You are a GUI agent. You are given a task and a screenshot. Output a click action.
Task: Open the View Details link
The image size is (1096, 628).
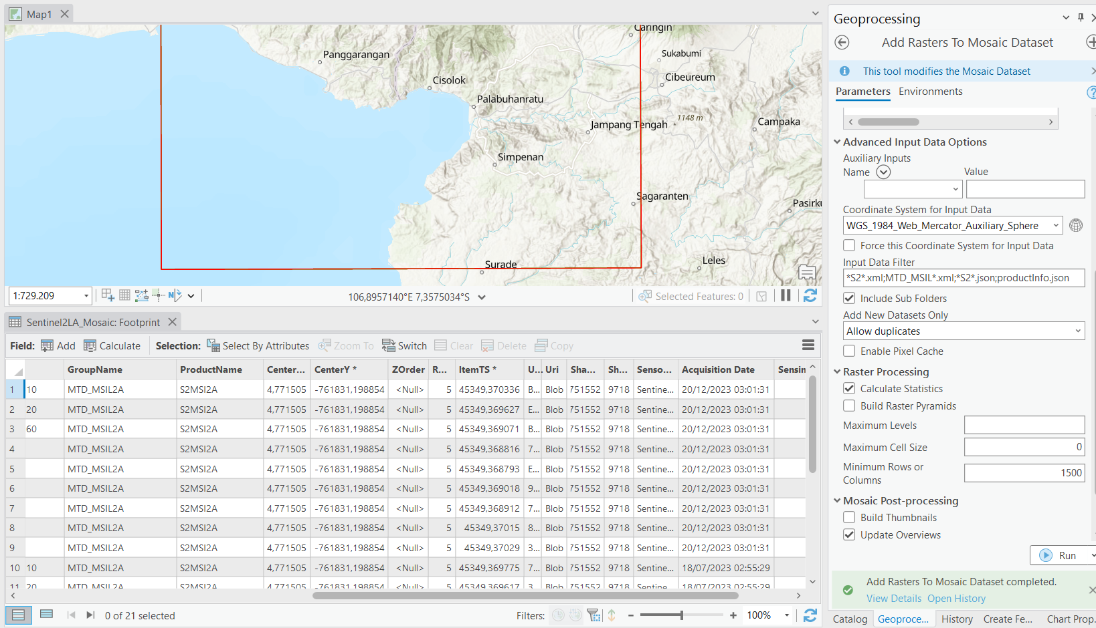tap(893, 599)
